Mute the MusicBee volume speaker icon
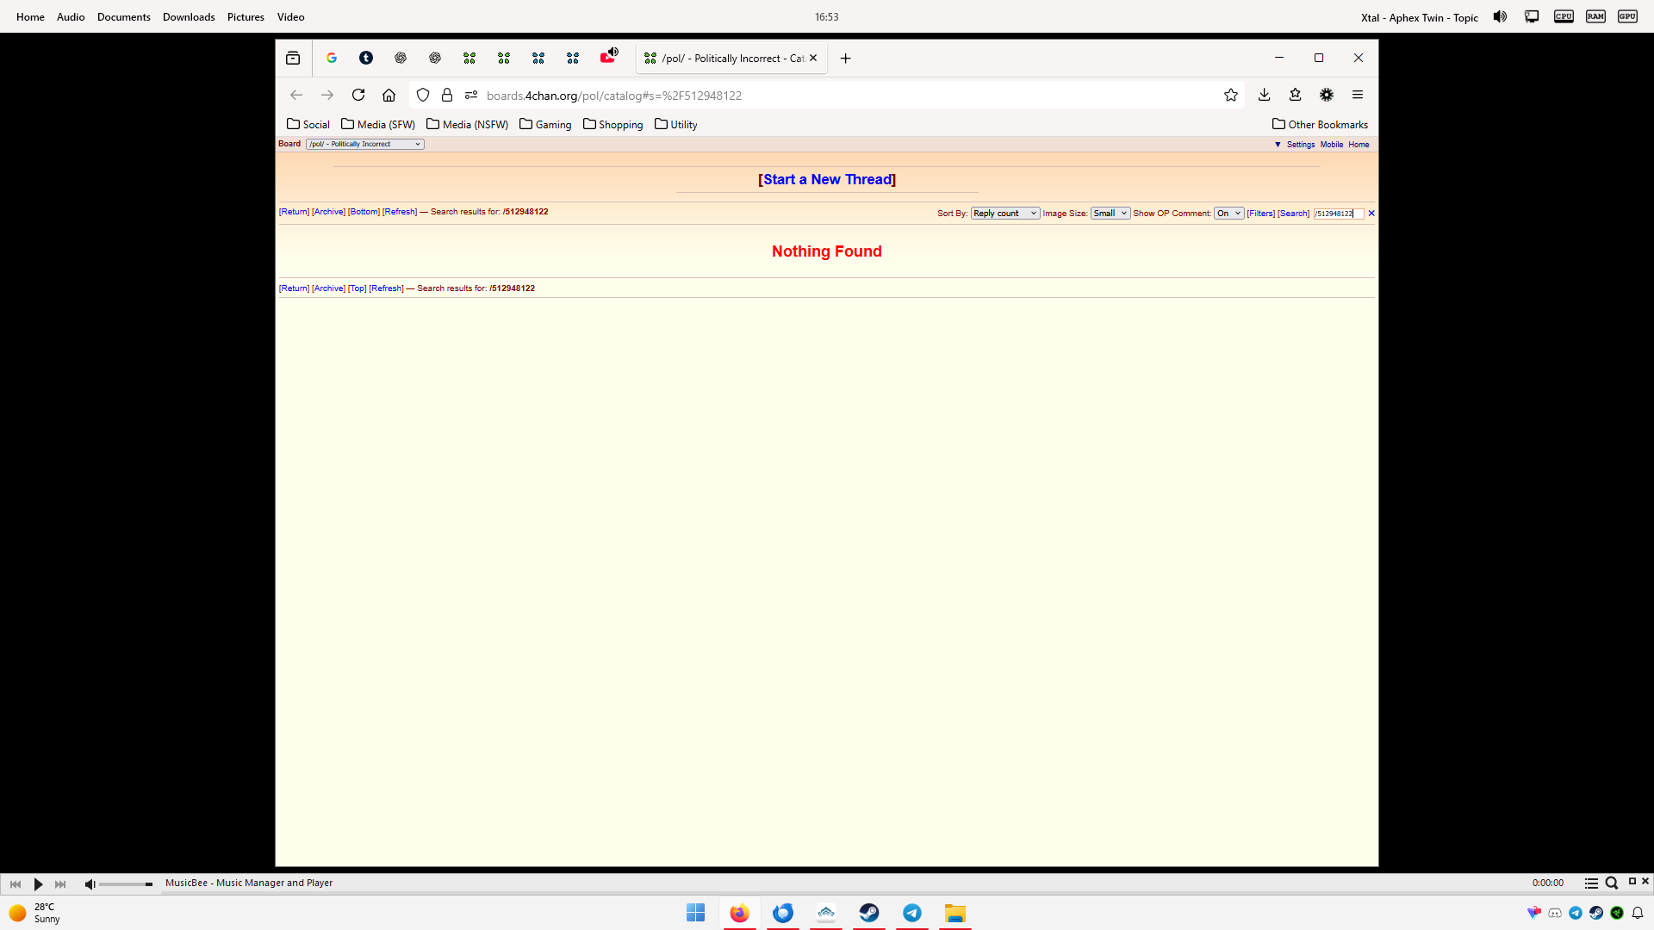The image size is (1654, 930). 90,884
